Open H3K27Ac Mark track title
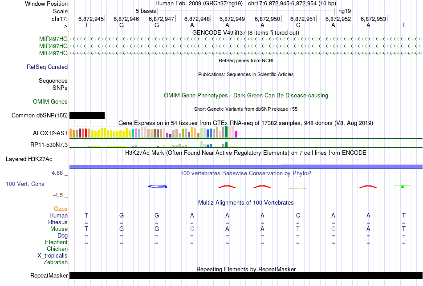This screenshot has width=423, height=286. pos(246,153)
